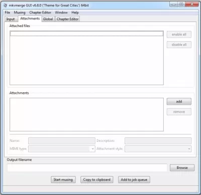Add an attachment with add button
The width and height of the screenshot is (201, 195).
click(x=179, y=101)
